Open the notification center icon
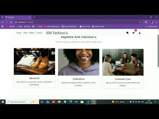This screenshot has height=119, width=159. [x=155, y=102]
